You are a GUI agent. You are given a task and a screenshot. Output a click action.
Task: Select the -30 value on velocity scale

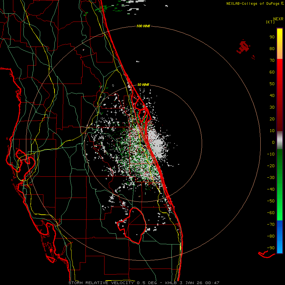click(x=271, y=178)
